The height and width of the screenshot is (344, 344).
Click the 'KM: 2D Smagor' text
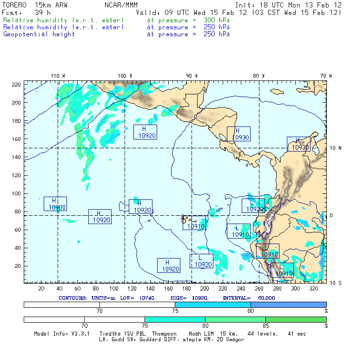pos(224,339)
